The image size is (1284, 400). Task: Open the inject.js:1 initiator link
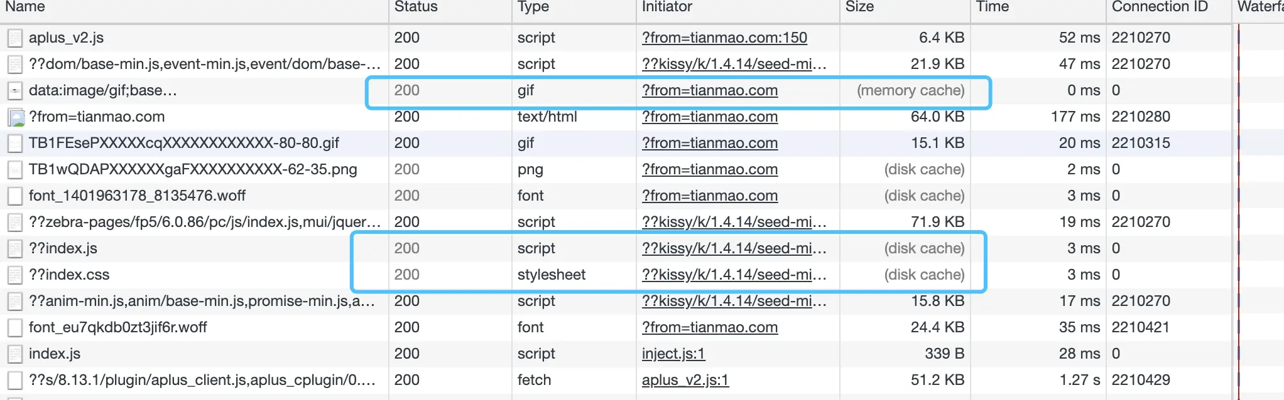pyautogui.click(x=673, y=354)
